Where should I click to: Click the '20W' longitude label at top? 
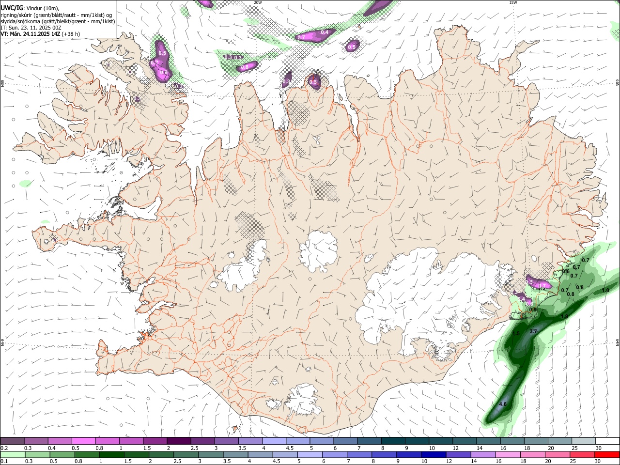[x=258, y=2]
